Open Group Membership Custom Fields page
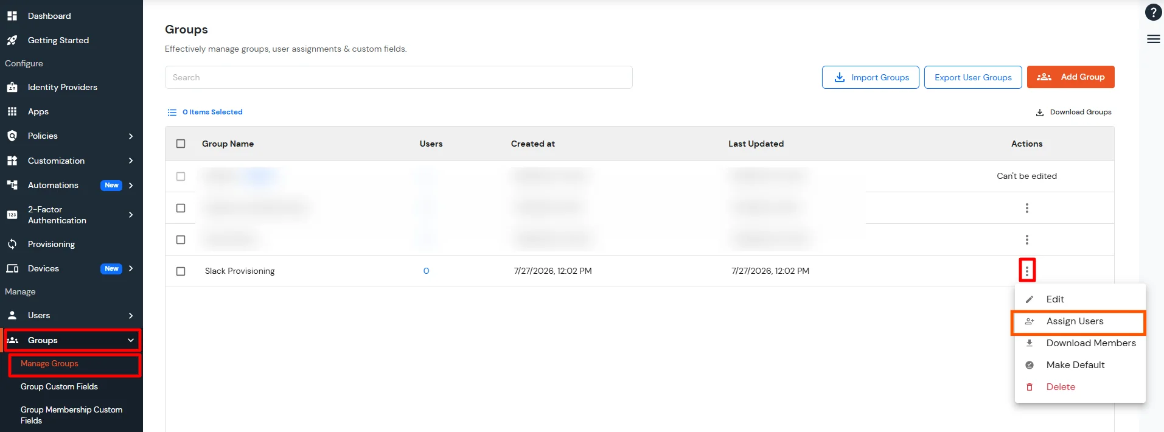Screen dimensions: 1164x432 click(71, 415)
